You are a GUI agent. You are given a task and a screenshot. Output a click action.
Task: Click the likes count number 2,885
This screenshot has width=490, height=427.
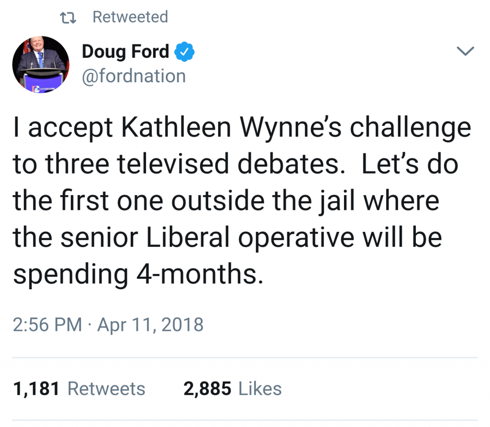tap(207, 389)
